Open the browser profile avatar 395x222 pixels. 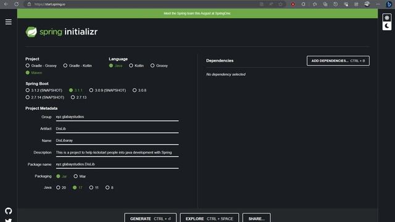(367, 4)
